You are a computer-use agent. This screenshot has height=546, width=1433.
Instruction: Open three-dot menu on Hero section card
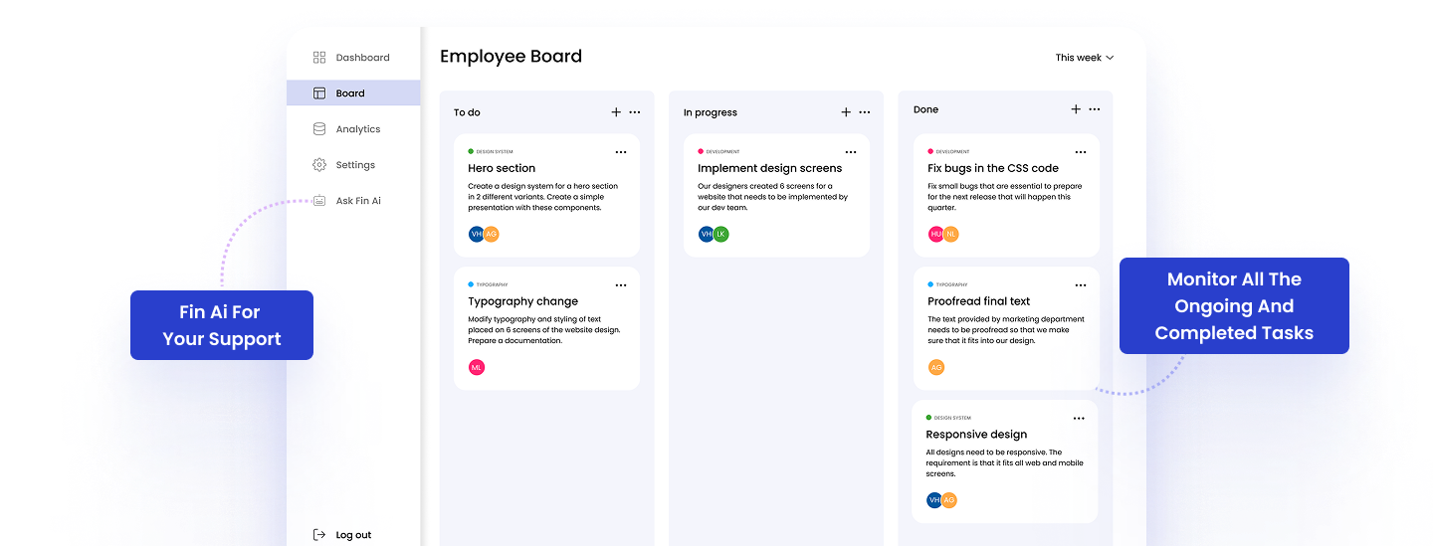621,152
